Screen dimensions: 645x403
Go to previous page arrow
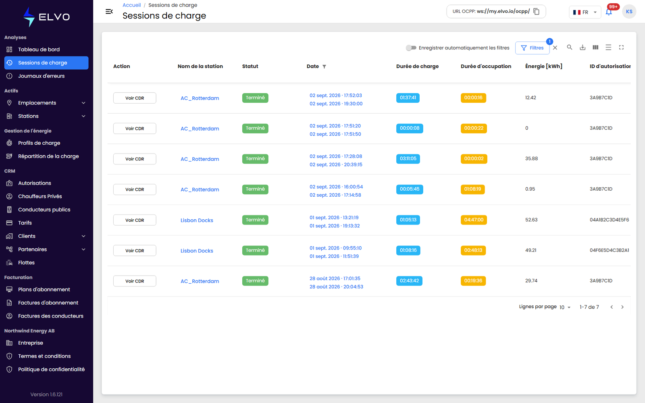click(612, 307)
